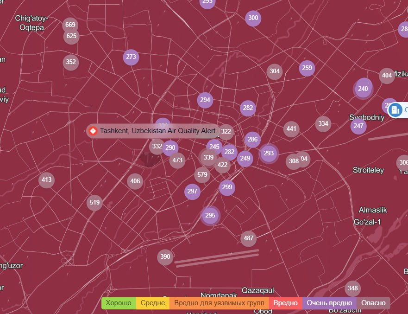Select the purple Очень вредно legend
Viewport: 408px width, 314px height.
[329, 303]
